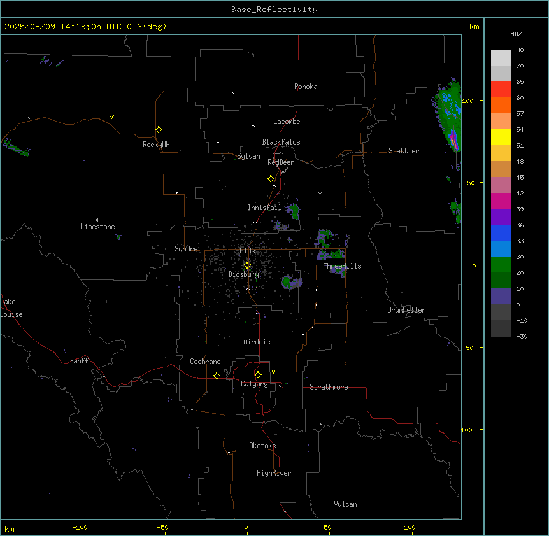Select the purple 39-36 dBZ legend swatch
549x536 pixels.
[x=501, y=217]
